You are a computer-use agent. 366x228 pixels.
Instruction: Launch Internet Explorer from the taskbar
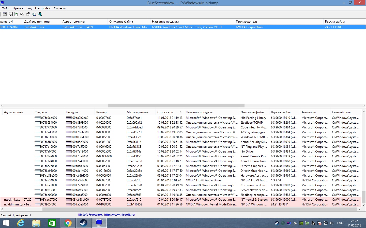(x=21, y=223)
